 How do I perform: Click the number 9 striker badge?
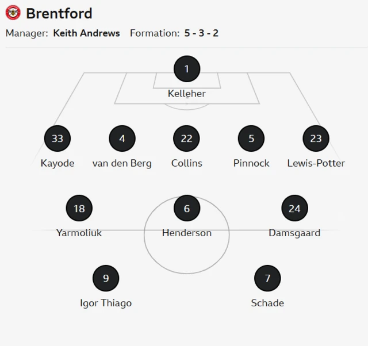[x=106, y=278]
